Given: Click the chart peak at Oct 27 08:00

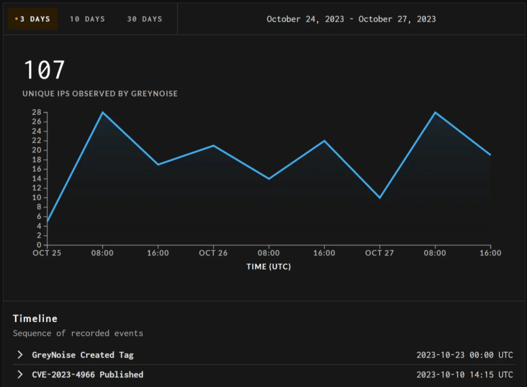Looking at the screenshot, I should tap(435, 112).
